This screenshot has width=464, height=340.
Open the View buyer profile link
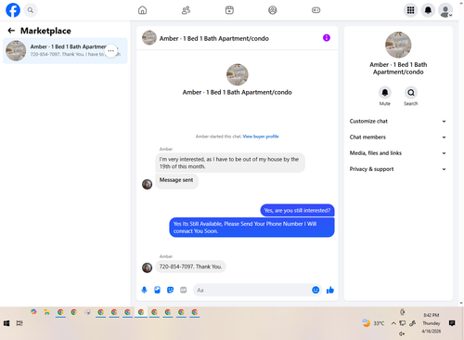coord(261,137)
